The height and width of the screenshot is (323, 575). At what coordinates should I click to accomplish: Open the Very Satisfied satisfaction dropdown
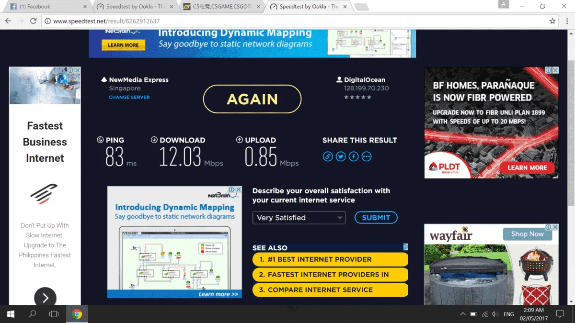coord(299,218)
